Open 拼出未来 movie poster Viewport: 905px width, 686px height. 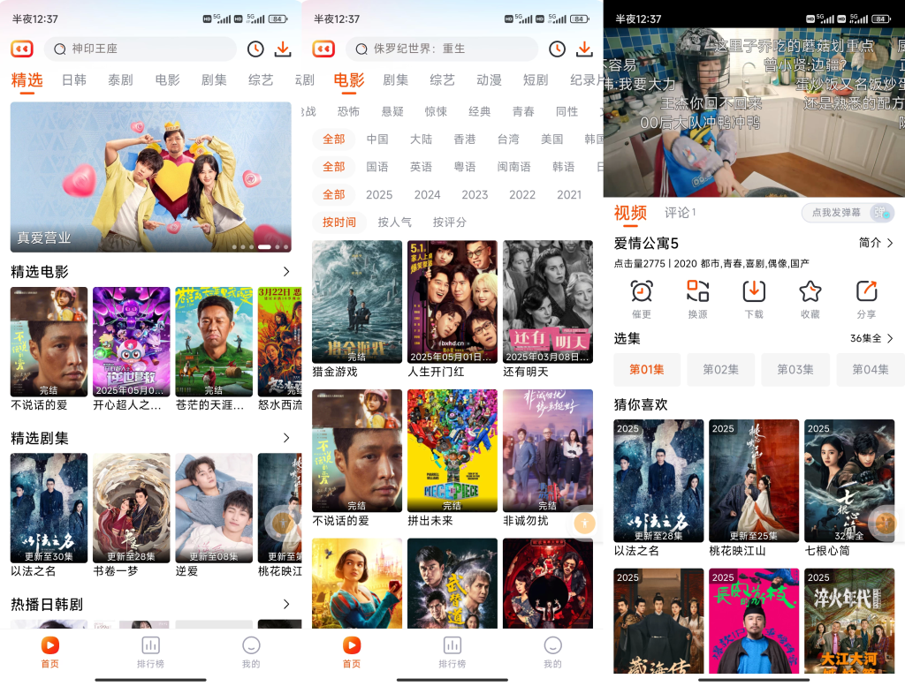coord(452,450)
